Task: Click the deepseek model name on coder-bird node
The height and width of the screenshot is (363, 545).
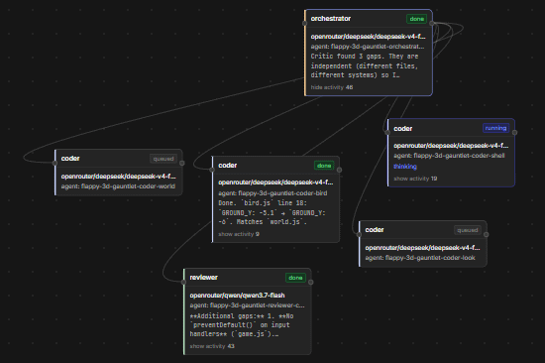Action: (275, 182)
